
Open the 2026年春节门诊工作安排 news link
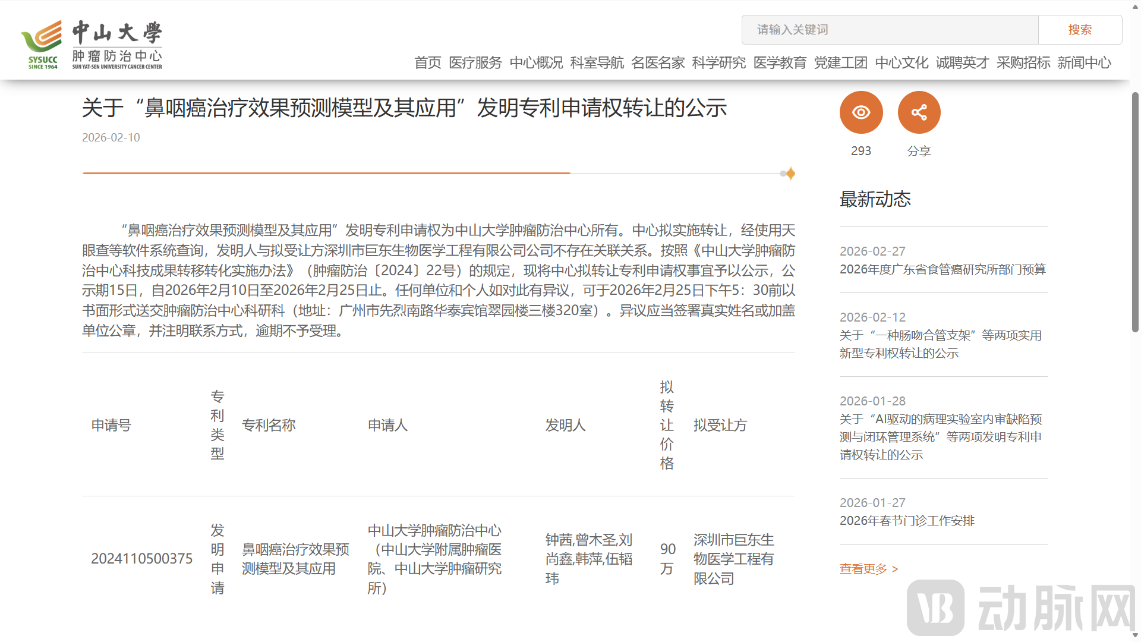907,521
